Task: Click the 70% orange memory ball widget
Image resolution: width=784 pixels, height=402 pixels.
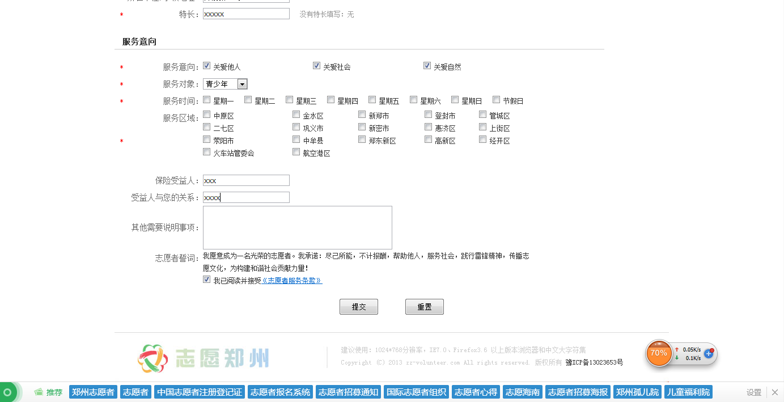Action: pos(659,353)
